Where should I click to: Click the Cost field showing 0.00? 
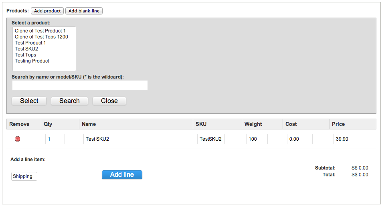(300, 139)
